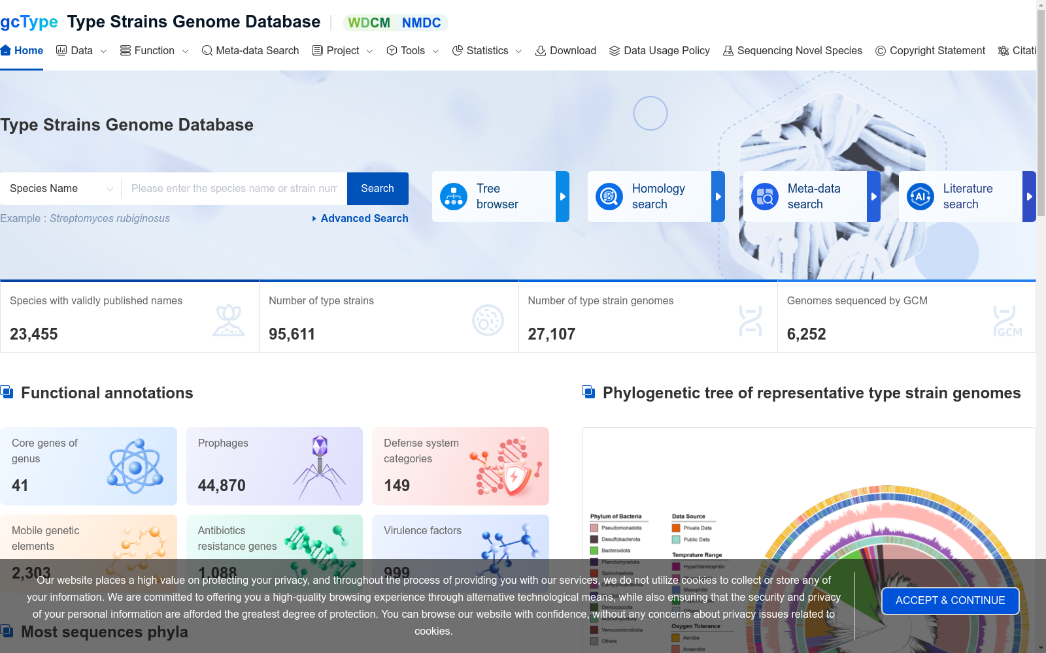The image size is (1046, 653).
Task: Click the Private Data legend color swatch
Action: (676, 528)
